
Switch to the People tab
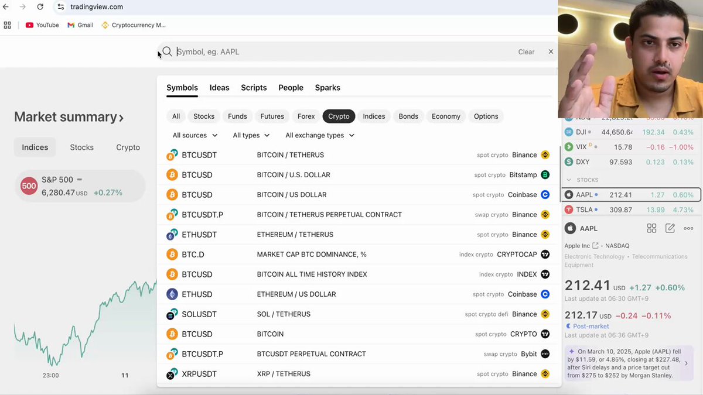tap(291, 88)
